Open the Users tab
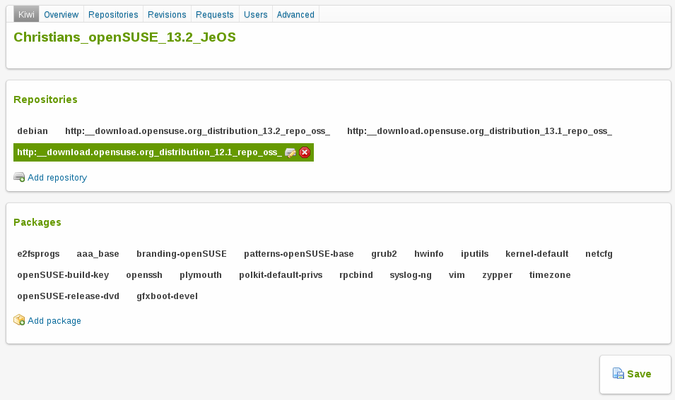 [256, 15]
